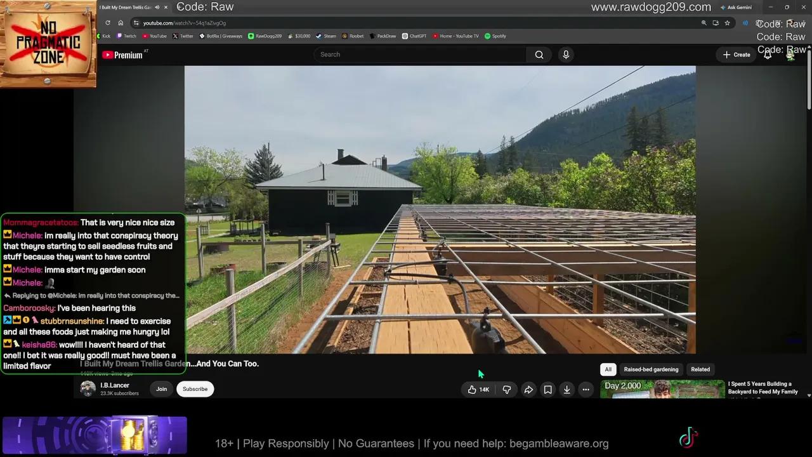
Task: Open the Create menu button
Action: 736,55
